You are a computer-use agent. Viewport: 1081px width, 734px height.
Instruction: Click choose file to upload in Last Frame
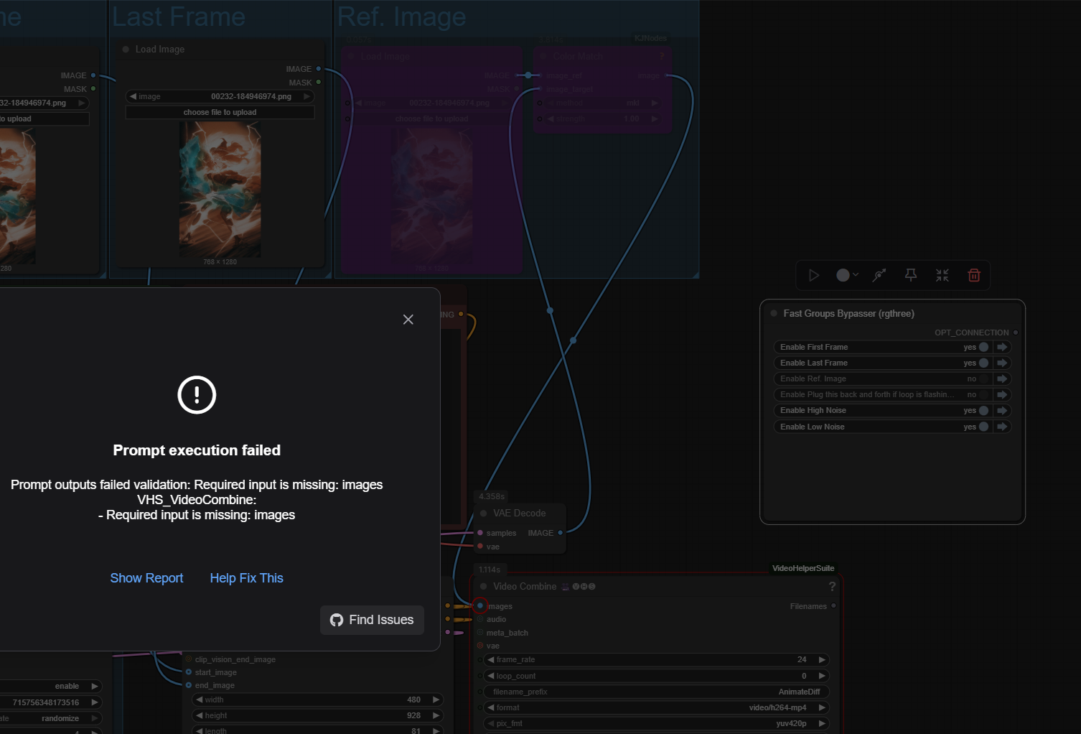(x=220, y=112)
